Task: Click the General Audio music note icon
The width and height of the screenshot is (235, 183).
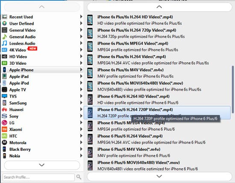Action: click(x=5, y=36)
